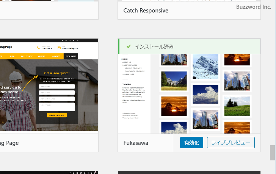The height and width of the screenshot is (174, 276).
Task: Click the インストール済み notice banner
Action: (x=190, y=47)
